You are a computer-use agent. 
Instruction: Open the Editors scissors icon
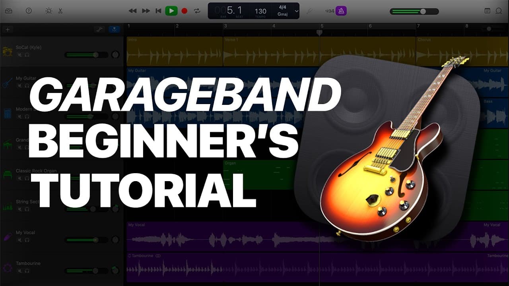(60, 11)
